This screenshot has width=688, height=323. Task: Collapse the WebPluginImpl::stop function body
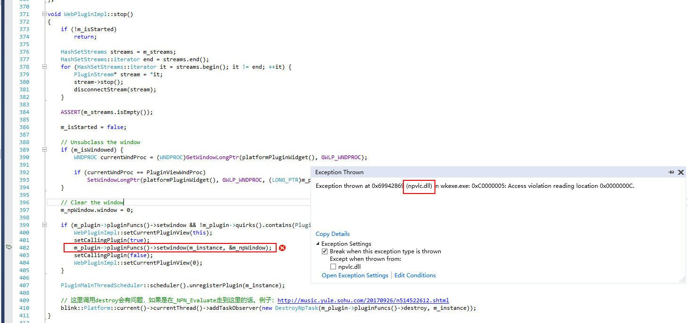click(x=45, y=14)
